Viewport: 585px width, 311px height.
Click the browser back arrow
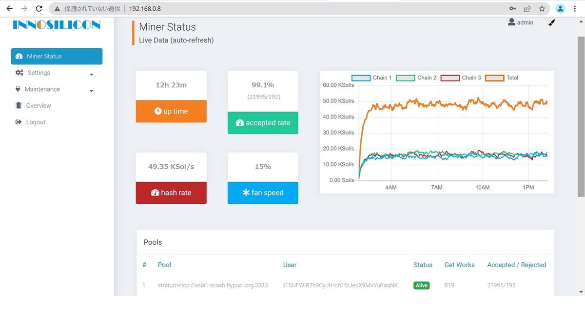[x=9, y=9]
